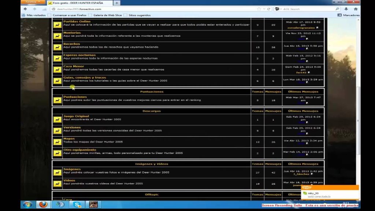The image size is (375, 211).
Task: Select the DEER HUNTER ESPAÑA tab
Action: pos(79,3)
